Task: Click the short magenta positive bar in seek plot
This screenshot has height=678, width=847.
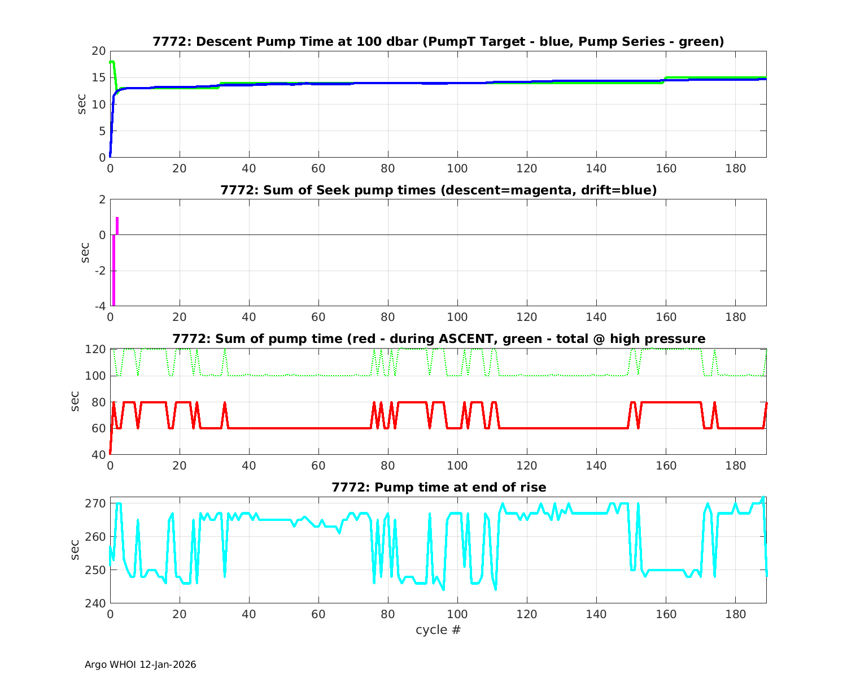Action: [117, 225]
